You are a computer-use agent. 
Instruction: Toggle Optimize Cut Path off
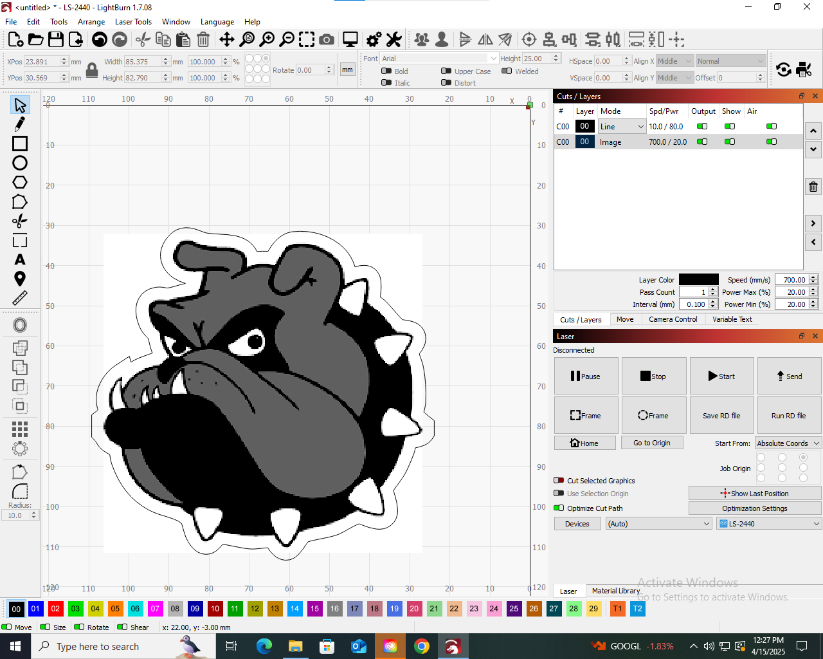[559, 508]
